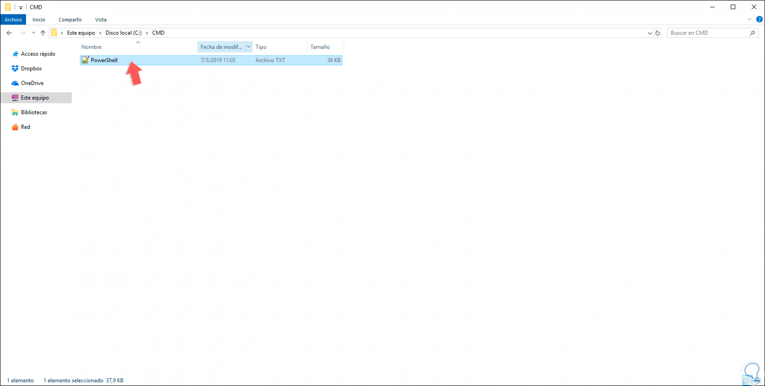Viewport: 765px width, 386px height.
Task: Open OneDrive in the navigation pane
Action: coord(32,83)
